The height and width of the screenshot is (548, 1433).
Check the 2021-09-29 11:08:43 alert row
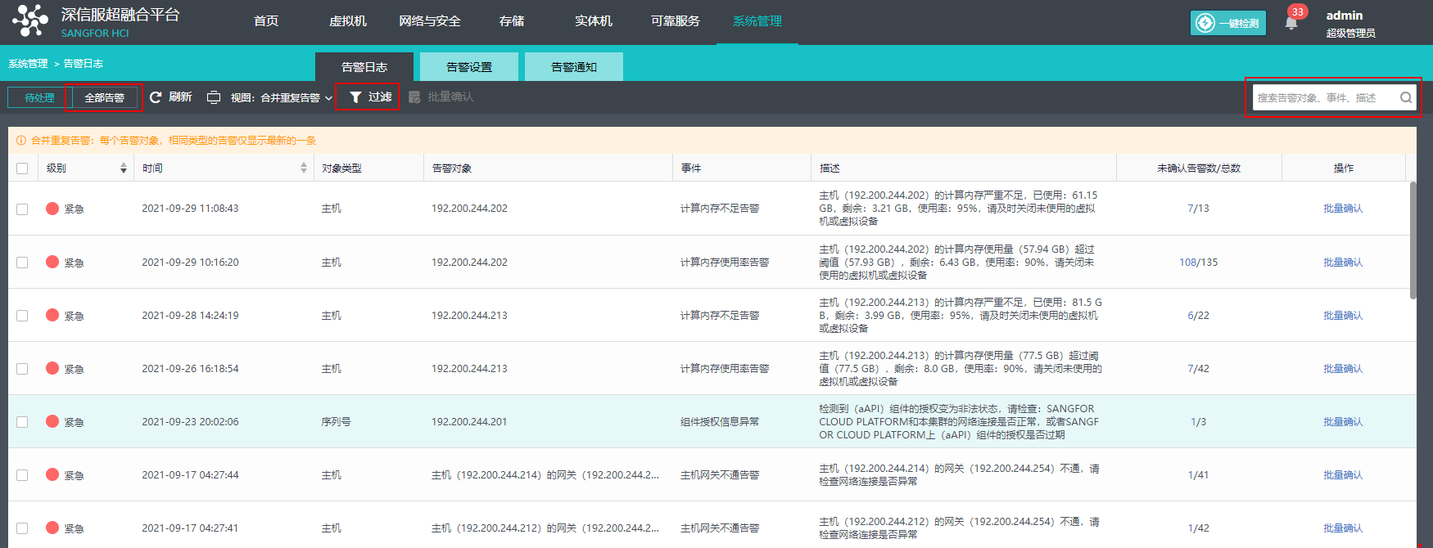22,209
